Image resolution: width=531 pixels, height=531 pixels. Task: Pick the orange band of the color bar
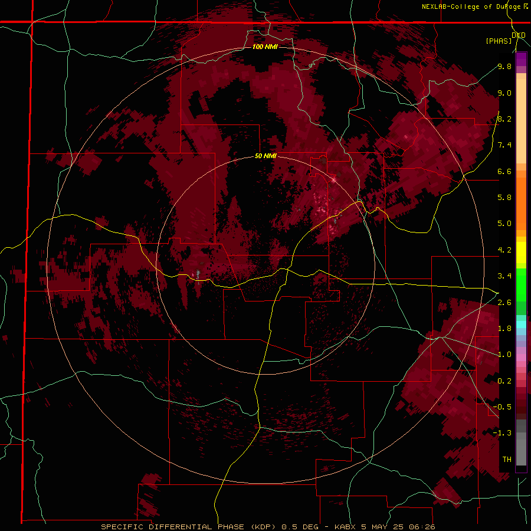[521, 203]
